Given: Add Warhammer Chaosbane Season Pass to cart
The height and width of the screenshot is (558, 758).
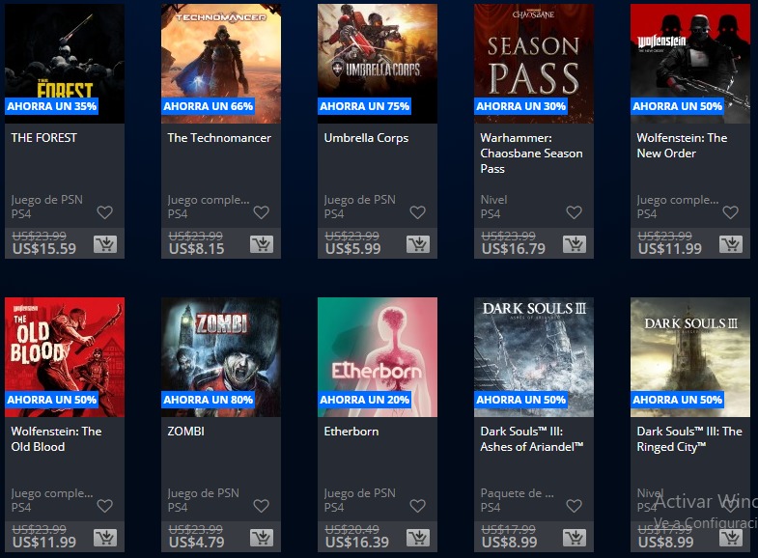Looking at the screenshot, I should 575,244.
